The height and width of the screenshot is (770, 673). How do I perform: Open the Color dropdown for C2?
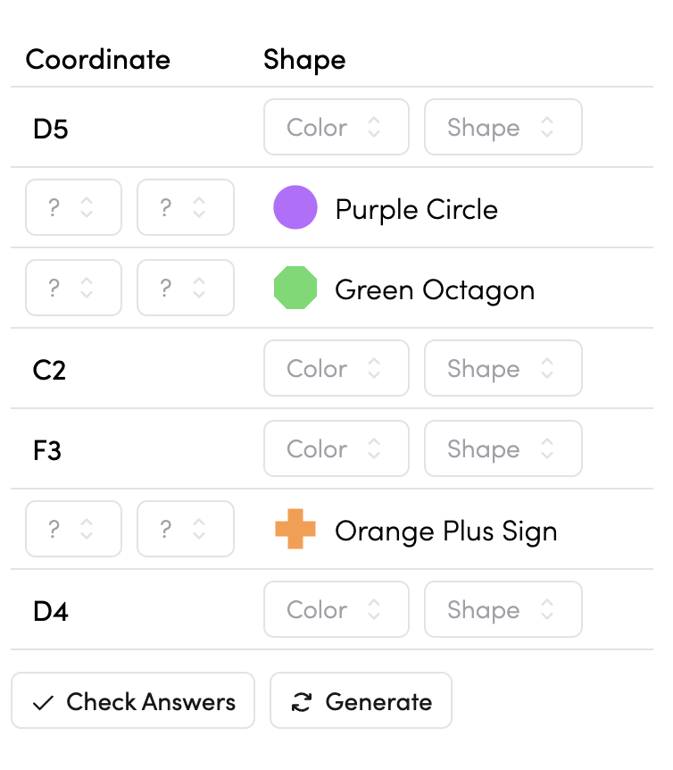pos(336,369)
